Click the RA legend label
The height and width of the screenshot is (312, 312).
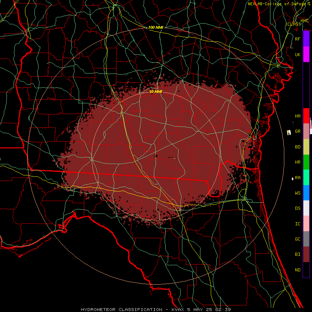297,178
